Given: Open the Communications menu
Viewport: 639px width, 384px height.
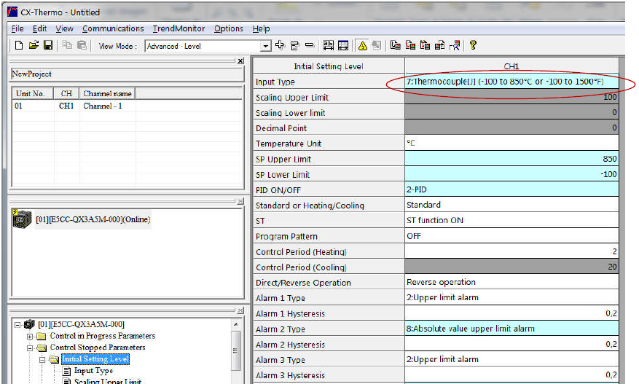Looking at the screenshot, I should pyautogui.click(x=113, y=28).
